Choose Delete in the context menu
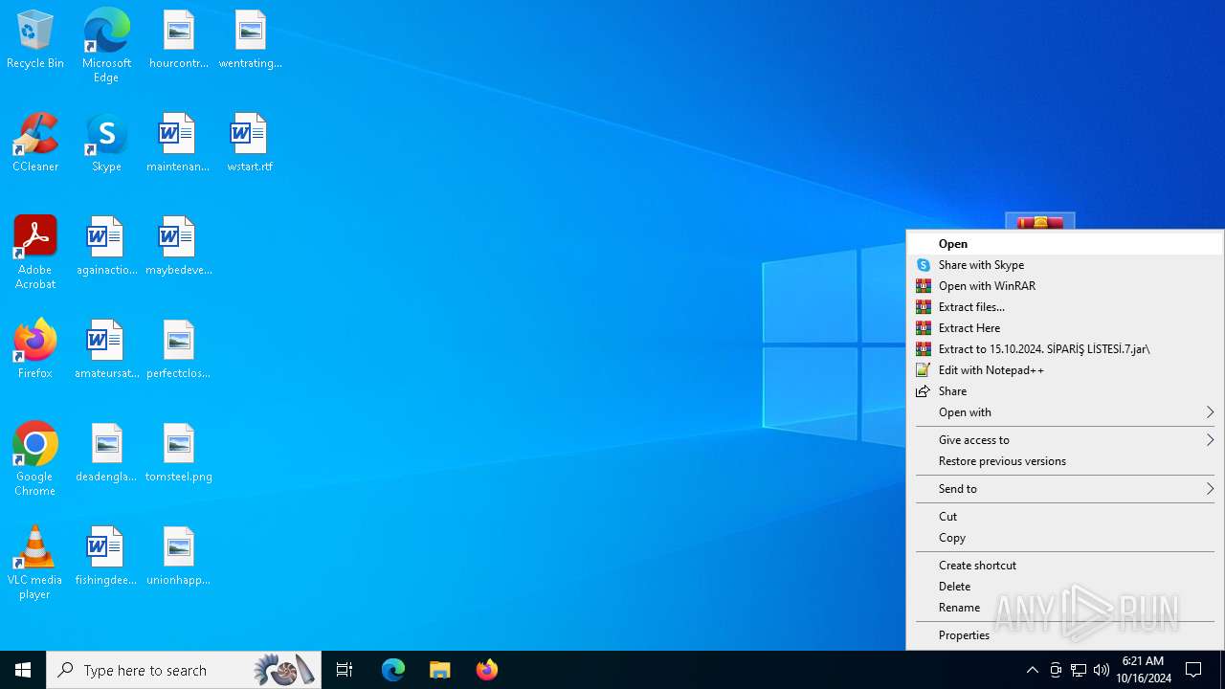 [x=1065, y=587]
